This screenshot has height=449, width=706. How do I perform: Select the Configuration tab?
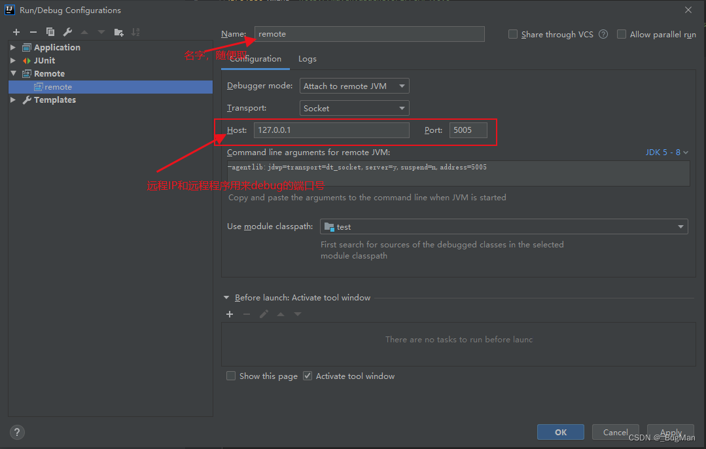(255, 59)
